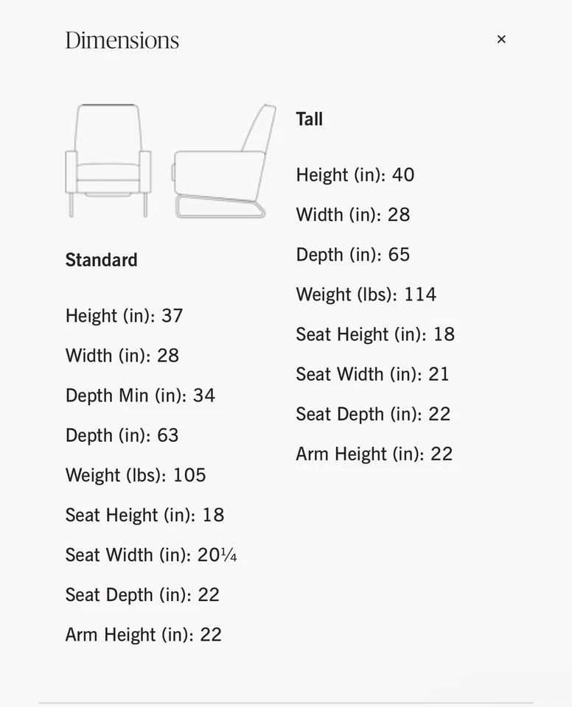The image size is (572, 707).
Task: Click Standard Depth Min (in): 34
Action: tap(140, 395)
